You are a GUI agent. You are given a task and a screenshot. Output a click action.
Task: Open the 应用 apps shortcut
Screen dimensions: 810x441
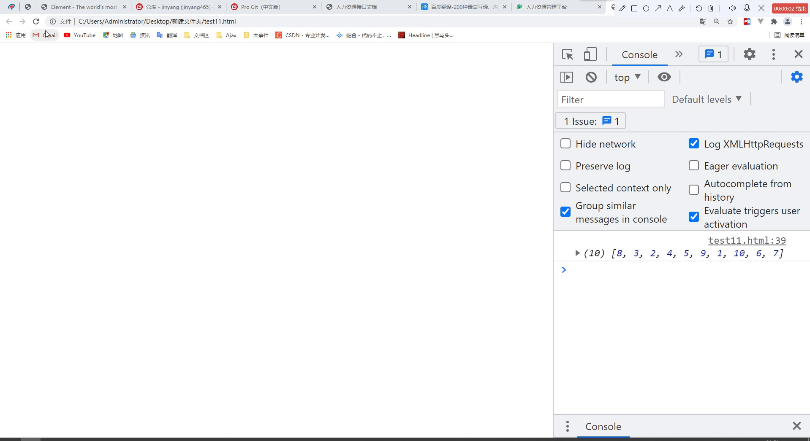[x=16, y=35]
